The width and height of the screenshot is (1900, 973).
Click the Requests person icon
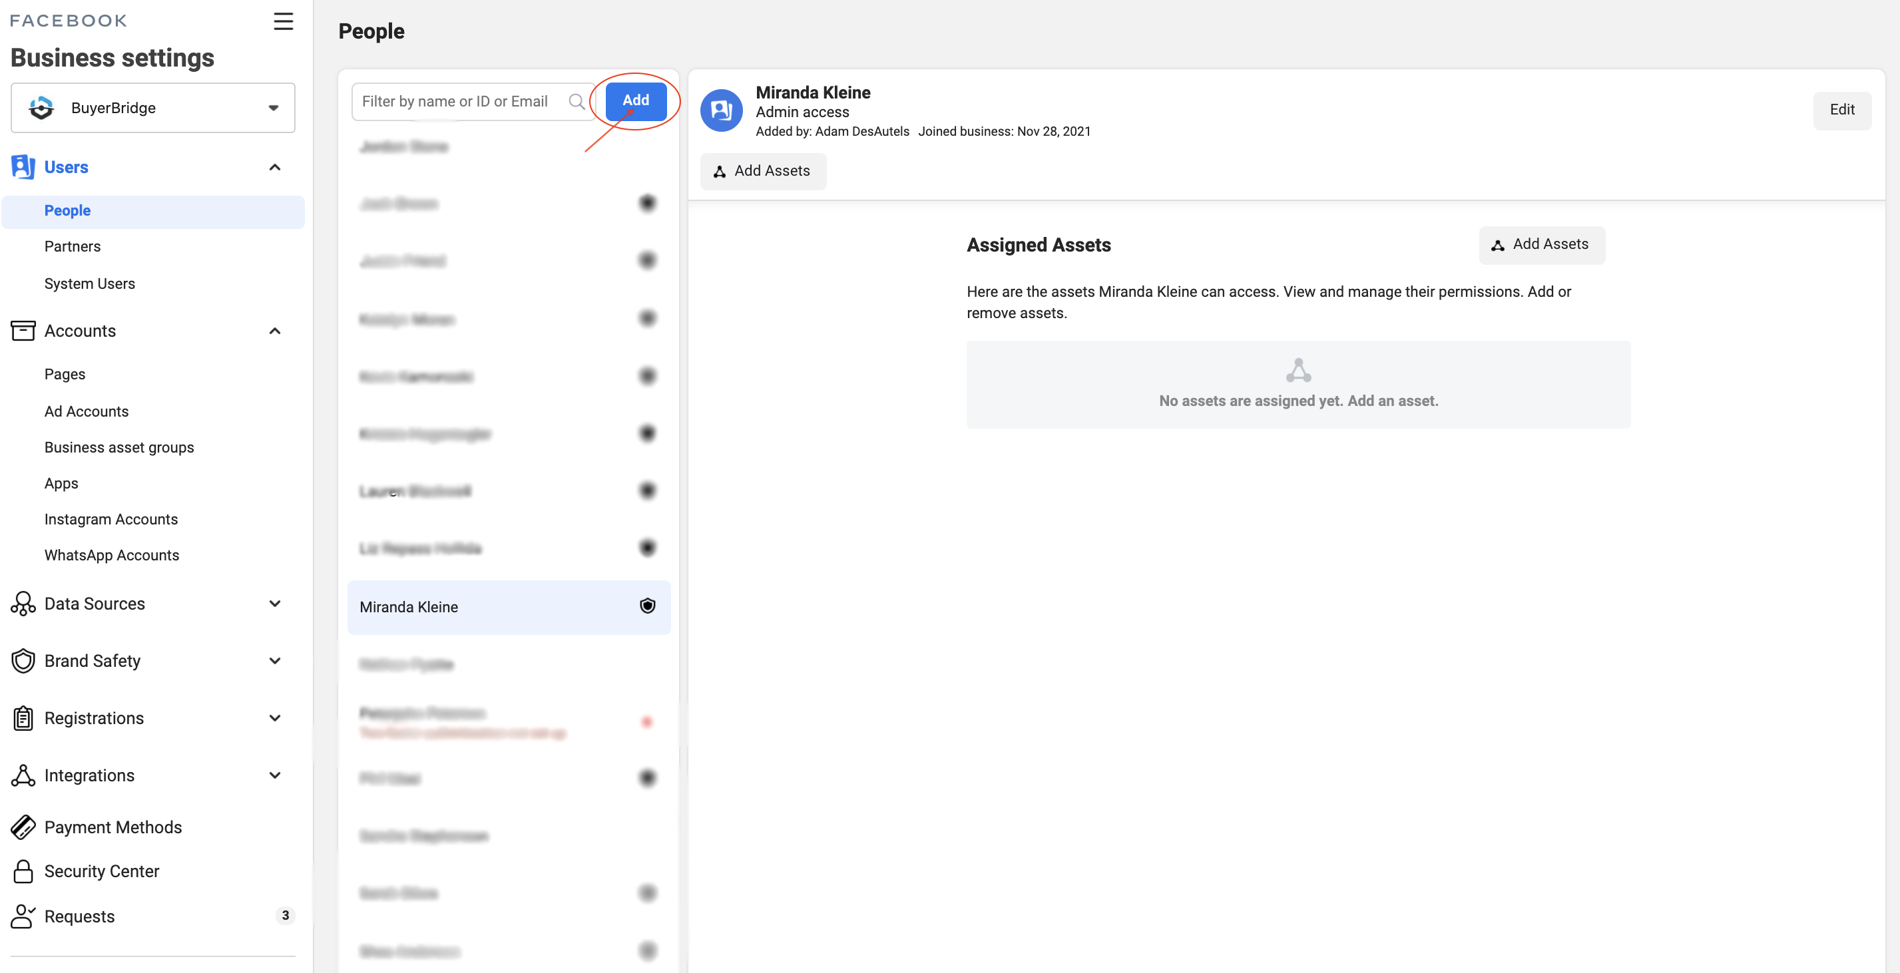point(23,916)
